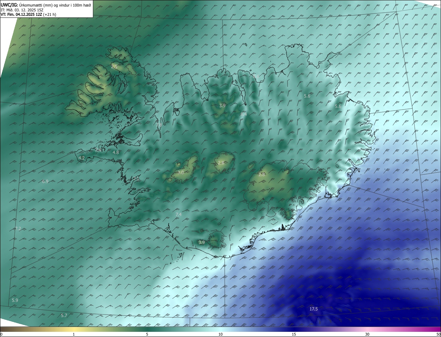
Task: Click the 0 tick label on the color scale
Action: [1, 334]
